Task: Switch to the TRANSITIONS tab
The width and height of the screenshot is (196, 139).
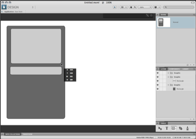Action: click(28, 134)
